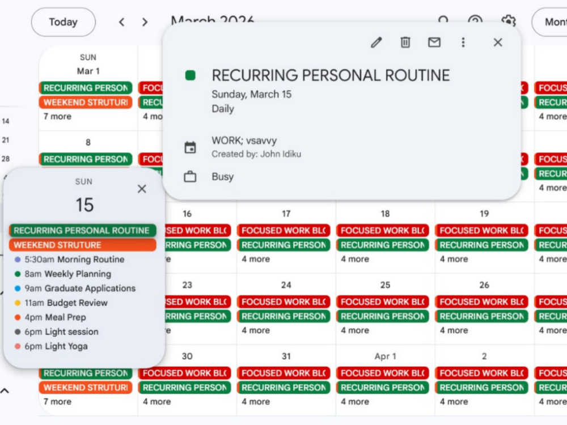Screen dimensions: 567x425
Task: Close the Sunday 15 day popup
Action: click(x=142, y=189)
